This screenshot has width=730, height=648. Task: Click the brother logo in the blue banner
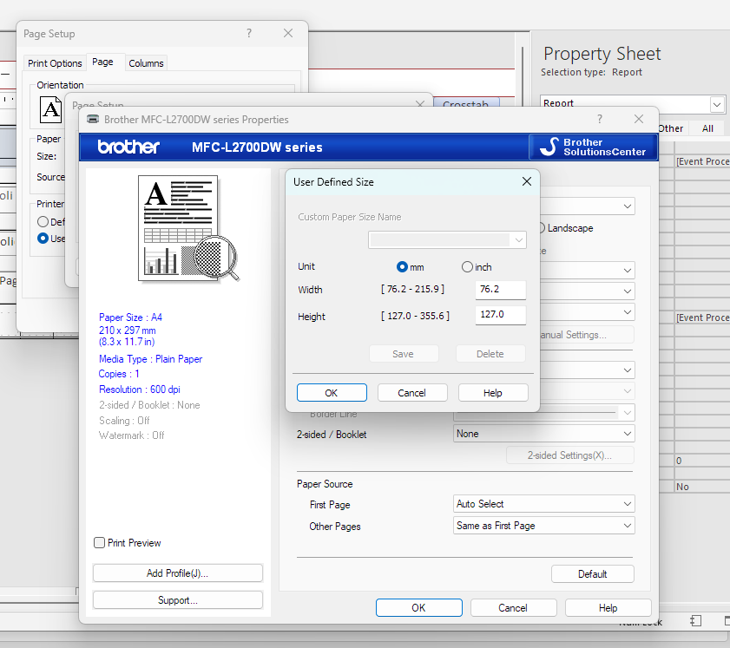pyautogui.click(x=128, y=147)
